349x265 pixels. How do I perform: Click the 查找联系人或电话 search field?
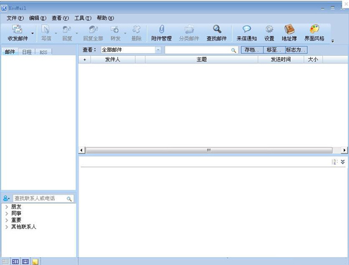point(43,198)
